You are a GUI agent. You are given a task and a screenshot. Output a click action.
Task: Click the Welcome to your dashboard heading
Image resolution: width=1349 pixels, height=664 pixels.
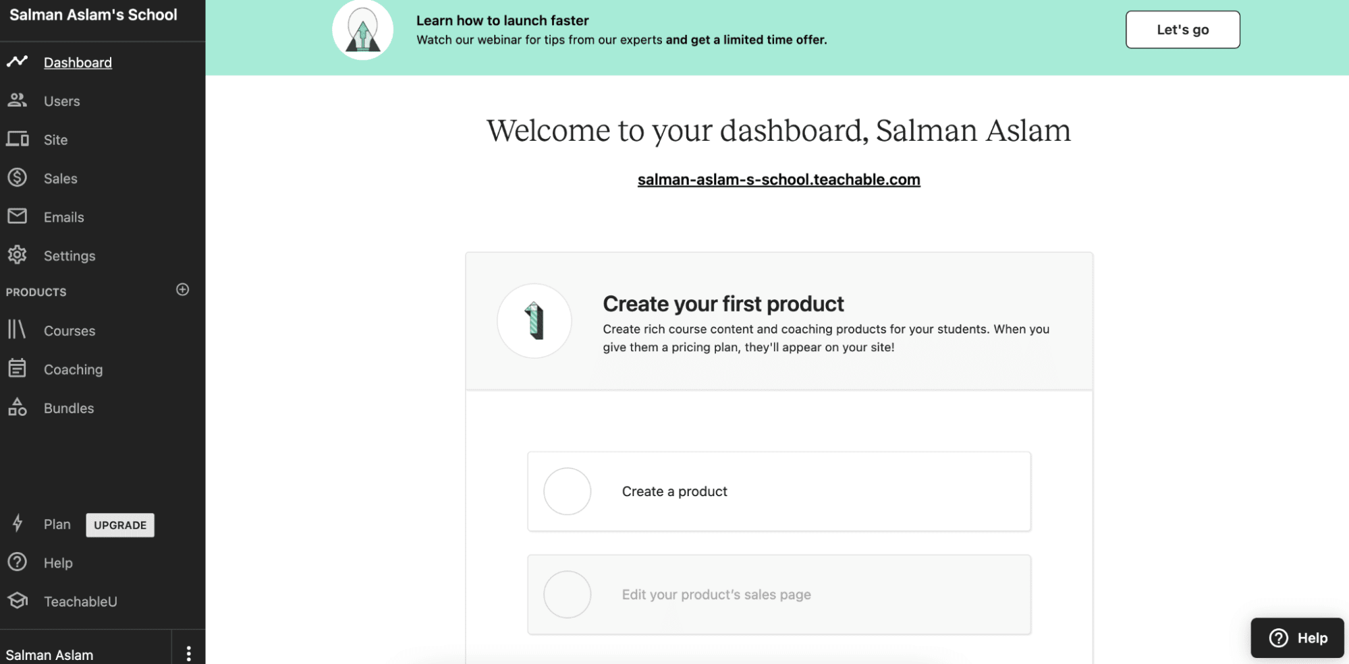(x=779, y=131)
